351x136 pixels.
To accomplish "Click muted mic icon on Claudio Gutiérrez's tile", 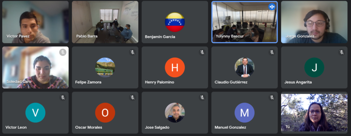I will (x=272, y=52).
